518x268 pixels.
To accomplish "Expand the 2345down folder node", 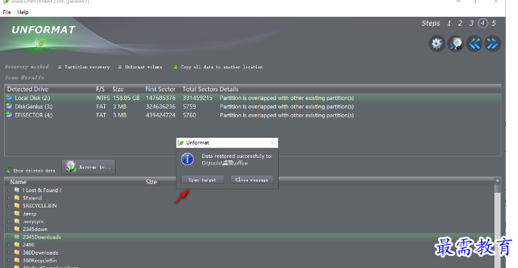I will point(8,229).
